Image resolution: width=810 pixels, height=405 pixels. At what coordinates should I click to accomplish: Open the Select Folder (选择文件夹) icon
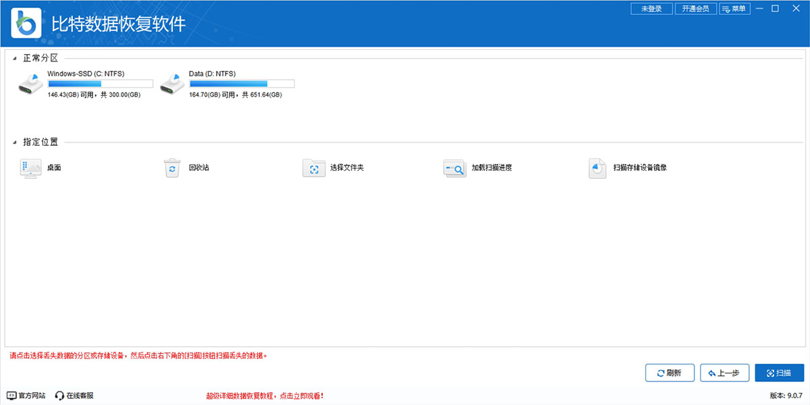point(314,168)
